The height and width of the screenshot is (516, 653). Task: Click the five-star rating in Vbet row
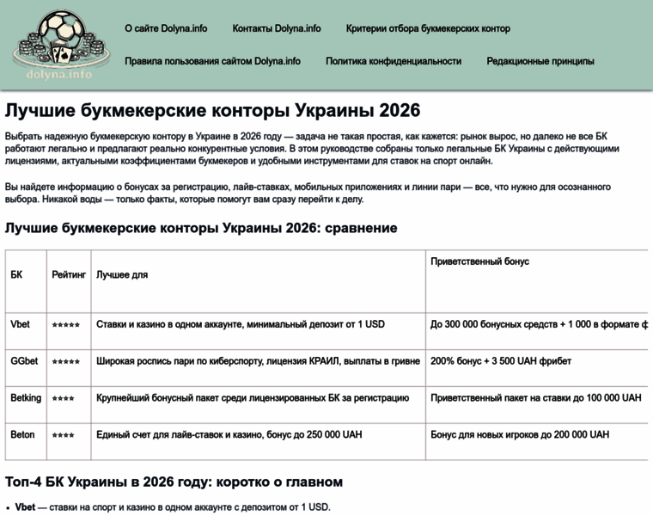coord(66,325)
